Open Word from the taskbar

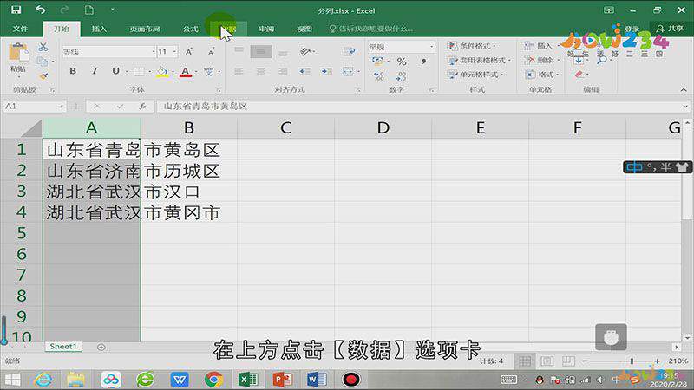tap(317, 380)
